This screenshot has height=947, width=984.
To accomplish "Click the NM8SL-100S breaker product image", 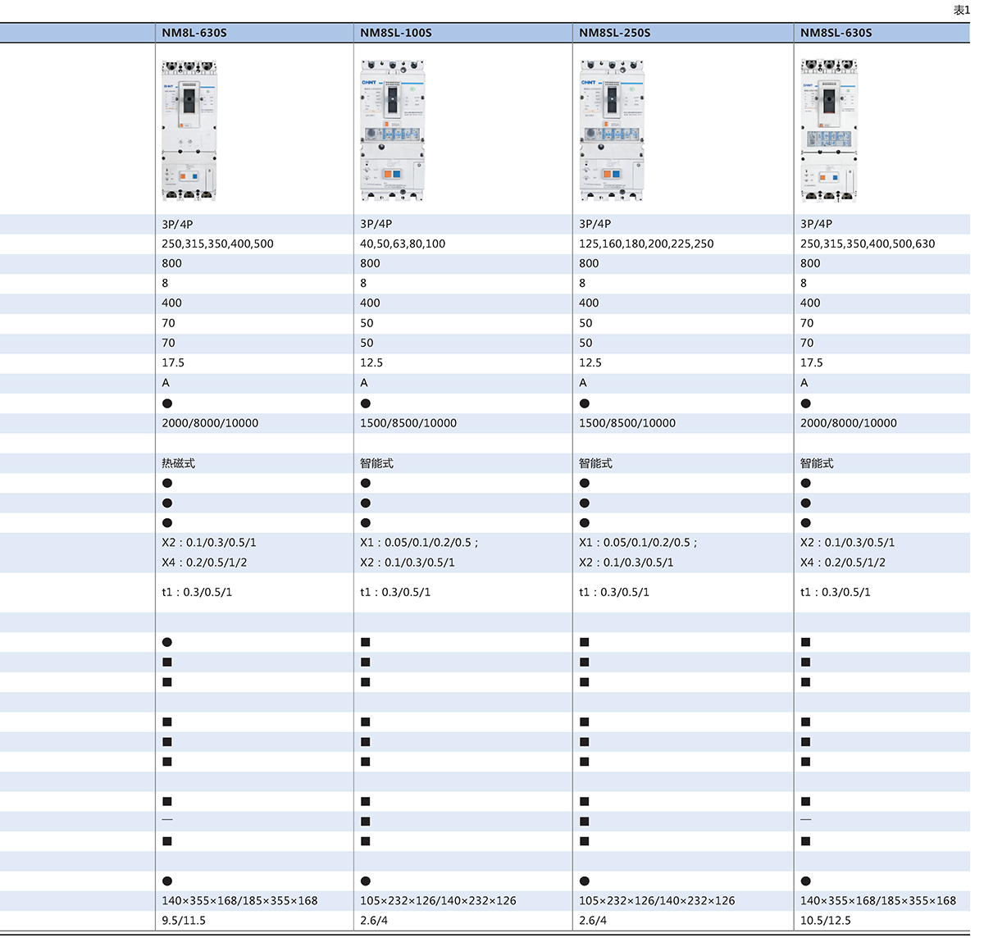I will click(x=393, y=130).
